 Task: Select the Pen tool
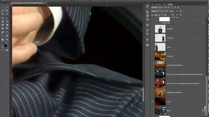pyautogui.click(x=3, y=32)
